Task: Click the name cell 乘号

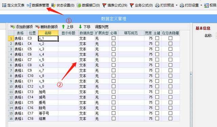Action: (x=48, y=102)
